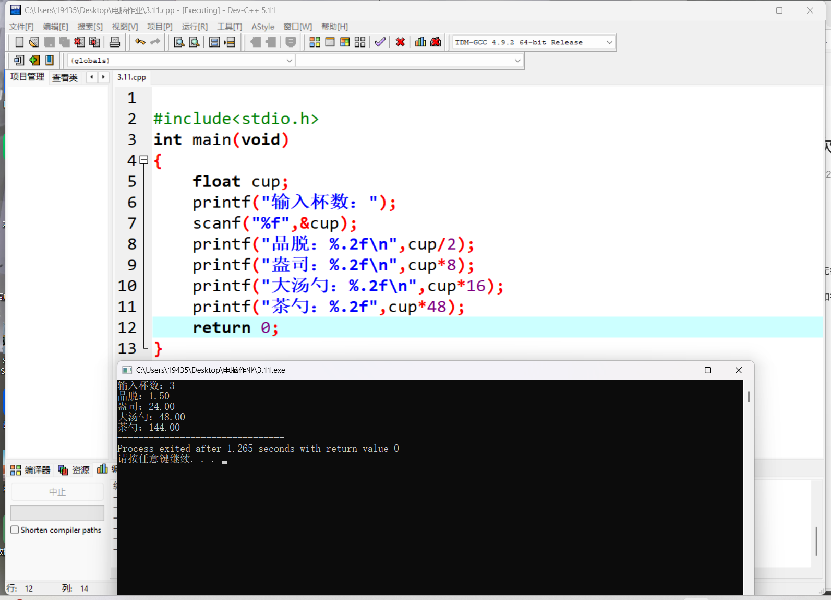Click the Toggle bookmark icon
The image size is (831, 600).
[19, 61]
